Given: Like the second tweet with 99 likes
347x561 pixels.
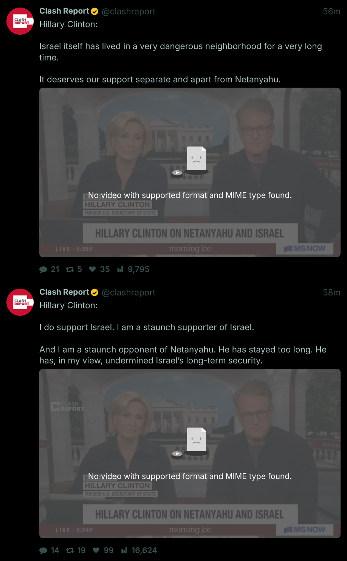Looking at the screenshot, I should (x=96, y=550).
